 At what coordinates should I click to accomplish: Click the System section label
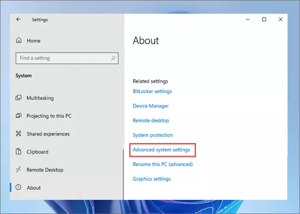pos(24,76)
